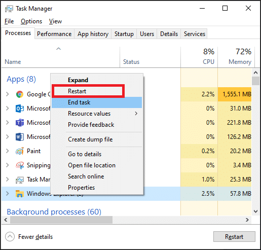
Task: Choose Go to details in context menu
Action: pyautogui.click(x=97, y=154)
